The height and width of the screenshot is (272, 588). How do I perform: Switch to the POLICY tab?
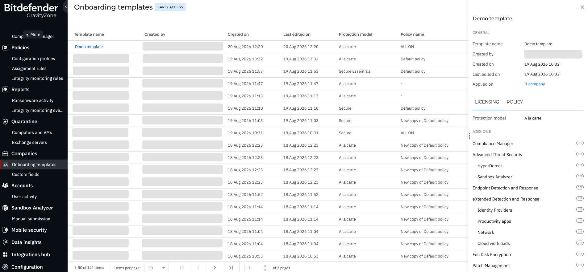point(515,102)
